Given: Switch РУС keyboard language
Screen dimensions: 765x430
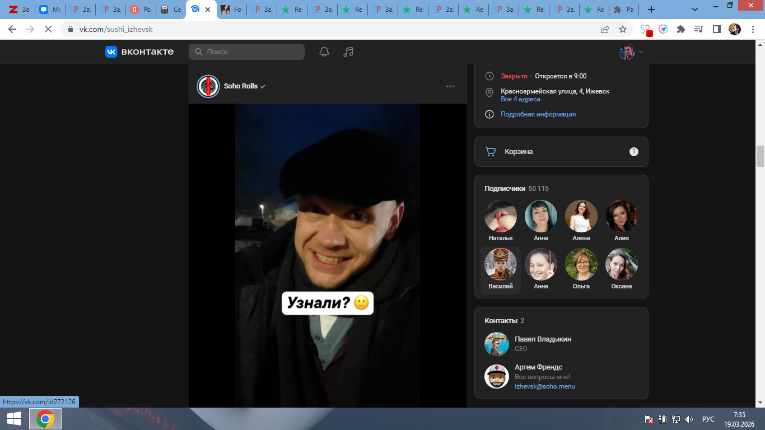Looking at the screenshot, I should [708, 419].
